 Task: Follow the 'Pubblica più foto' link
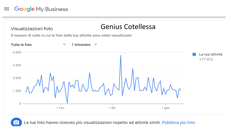pos(178,122)
